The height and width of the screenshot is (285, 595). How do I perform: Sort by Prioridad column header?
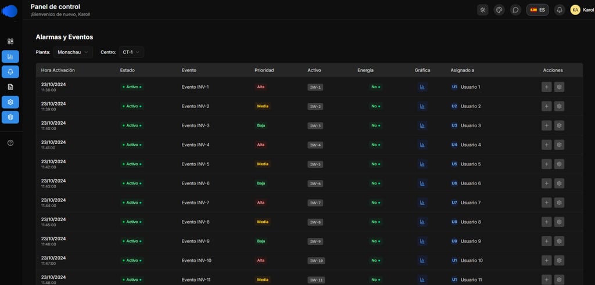[264, 70]
